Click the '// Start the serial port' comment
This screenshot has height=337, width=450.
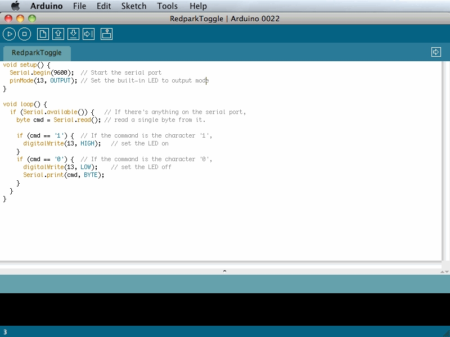pos(121,73)
